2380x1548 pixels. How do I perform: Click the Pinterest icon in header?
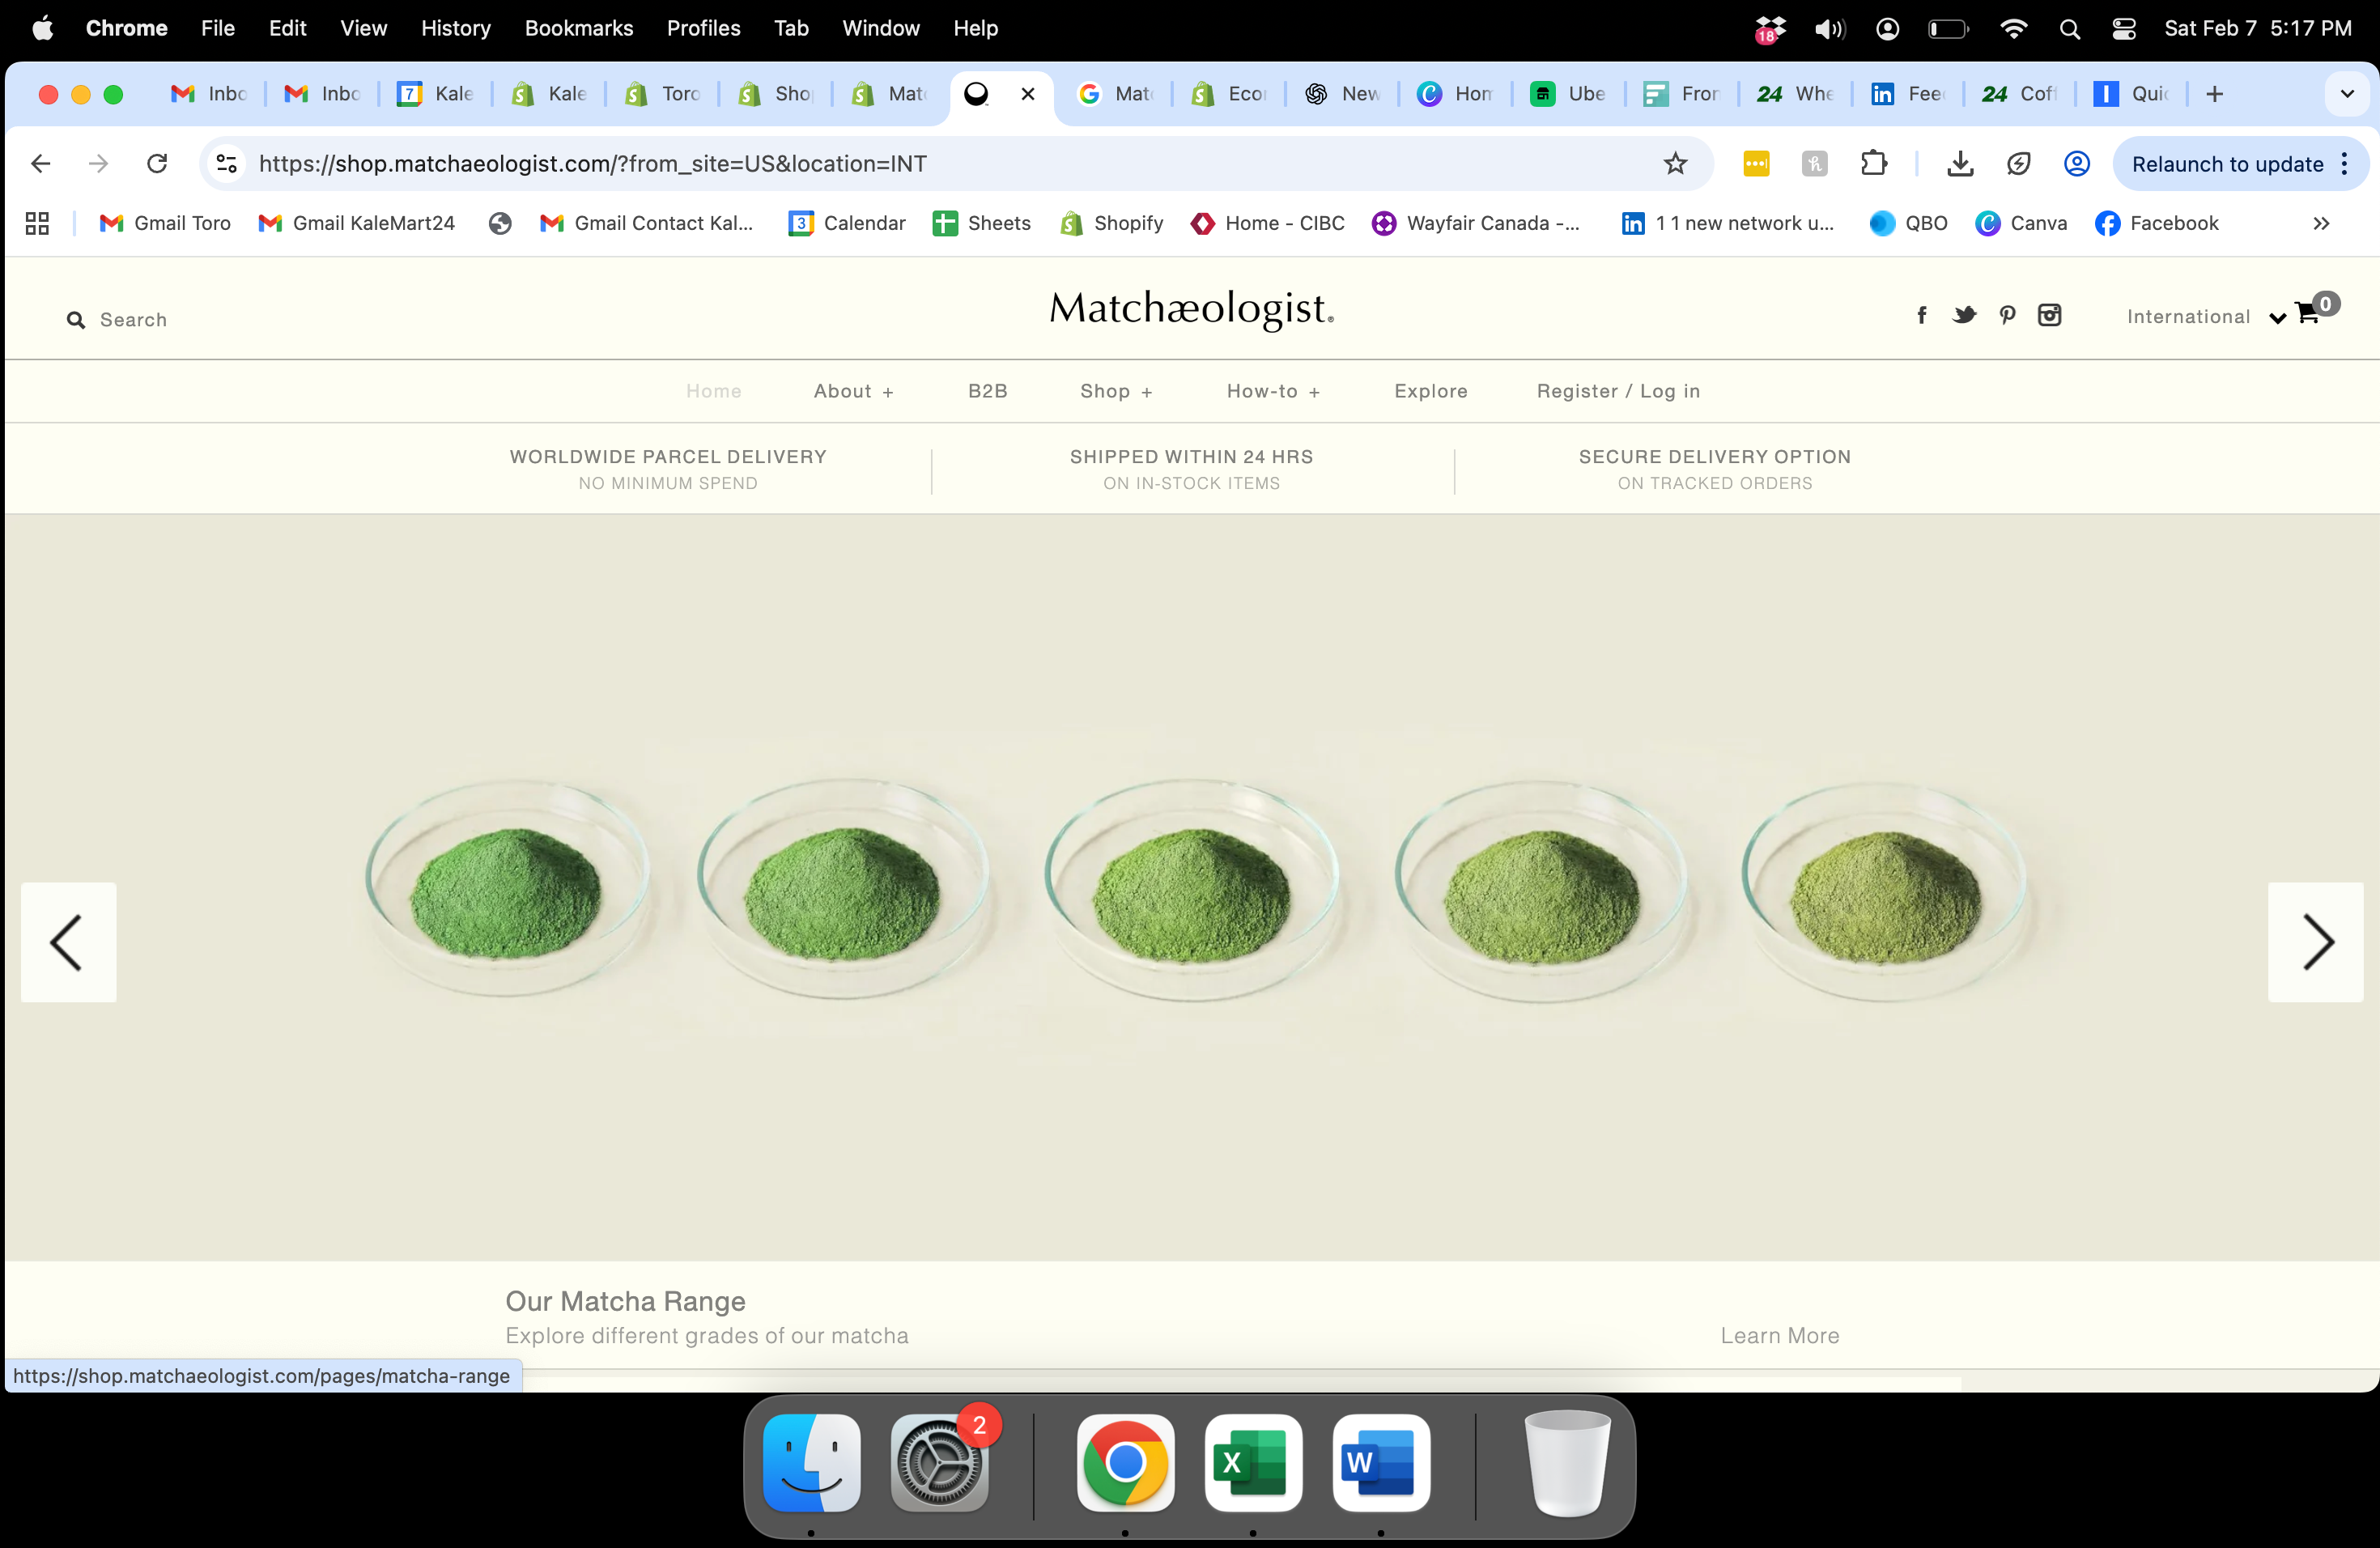2007,316
